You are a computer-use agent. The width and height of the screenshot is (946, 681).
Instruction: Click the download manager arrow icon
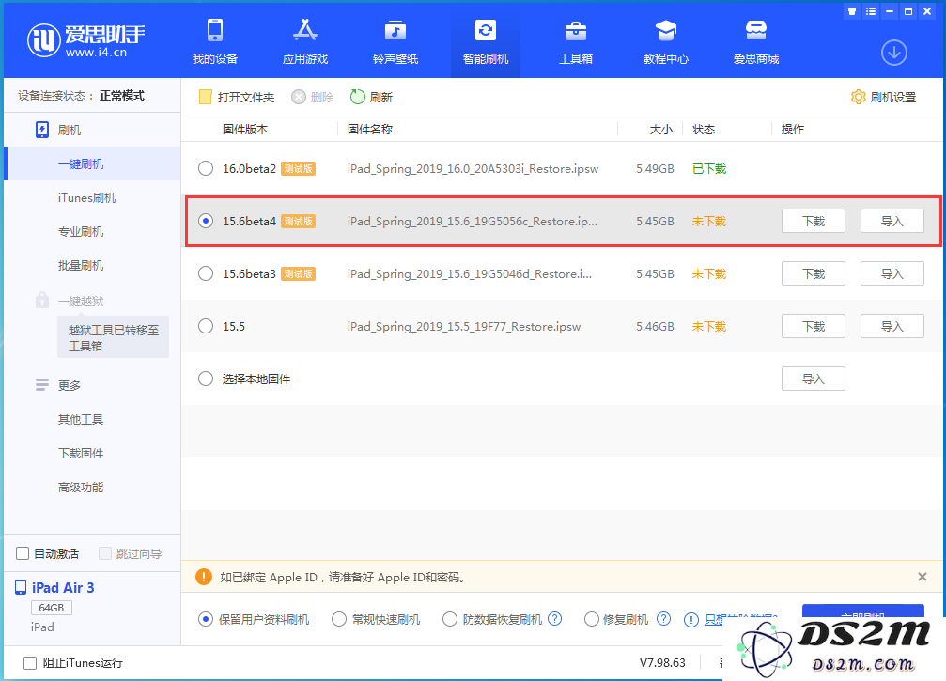(x=894, y=54)
